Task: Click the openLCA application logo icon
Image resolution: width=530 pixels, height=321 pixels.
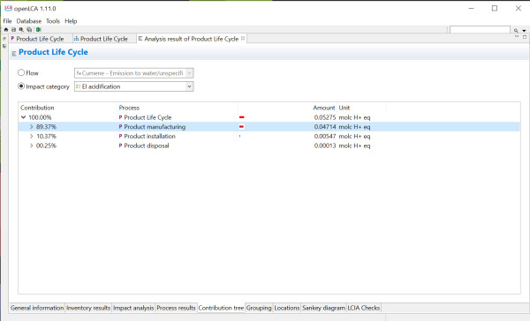Action: [8, 8]
